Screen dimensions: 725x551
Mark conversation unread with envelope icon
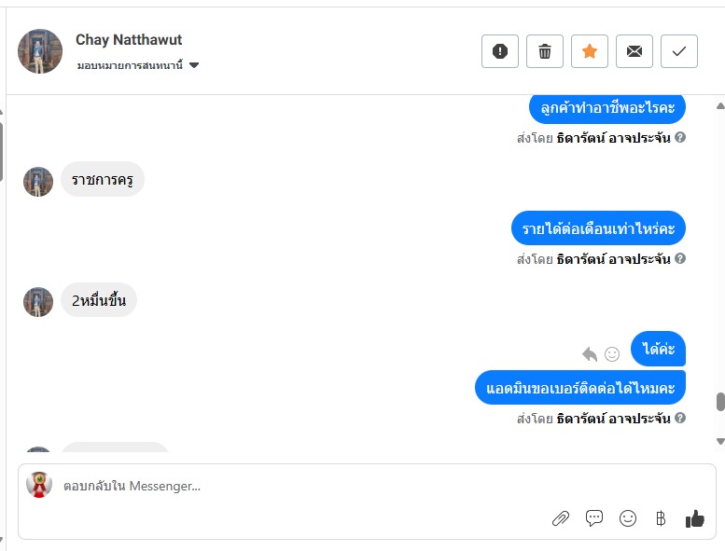pos(634,51)
